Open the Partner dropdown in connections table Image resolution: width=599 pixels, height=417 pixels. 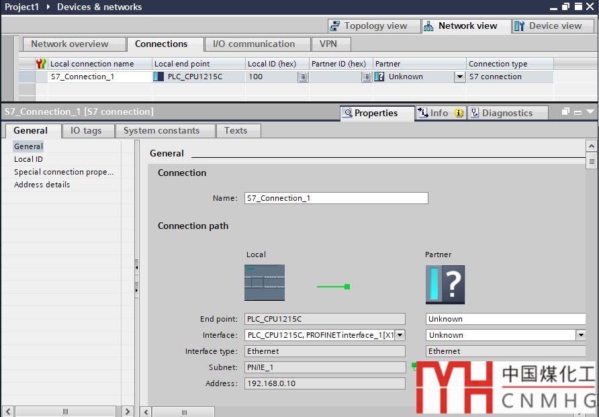click(x=459, y=77)
